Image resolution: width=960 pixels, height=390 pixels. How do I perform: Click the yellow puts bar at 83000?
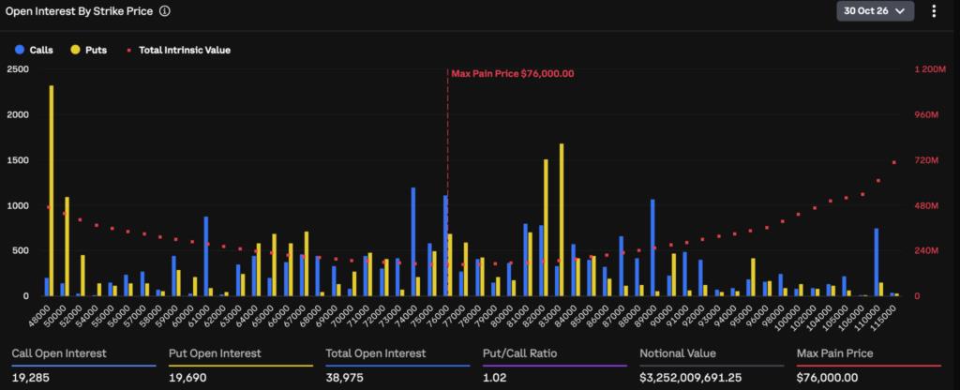(562, 220)
